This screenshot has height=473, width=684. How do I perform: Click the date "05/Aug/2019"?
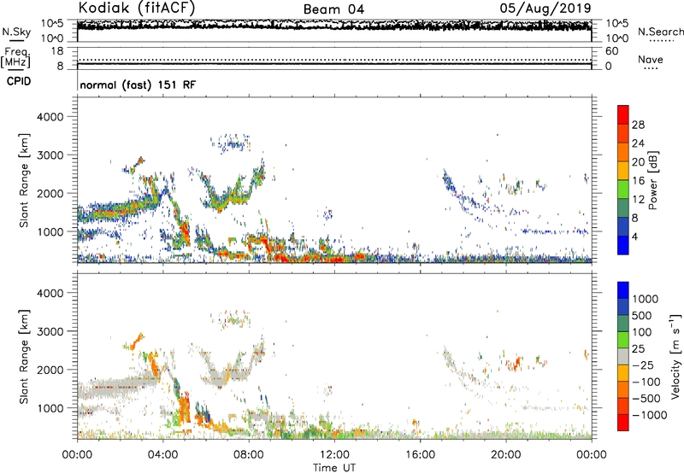(545, 8)
